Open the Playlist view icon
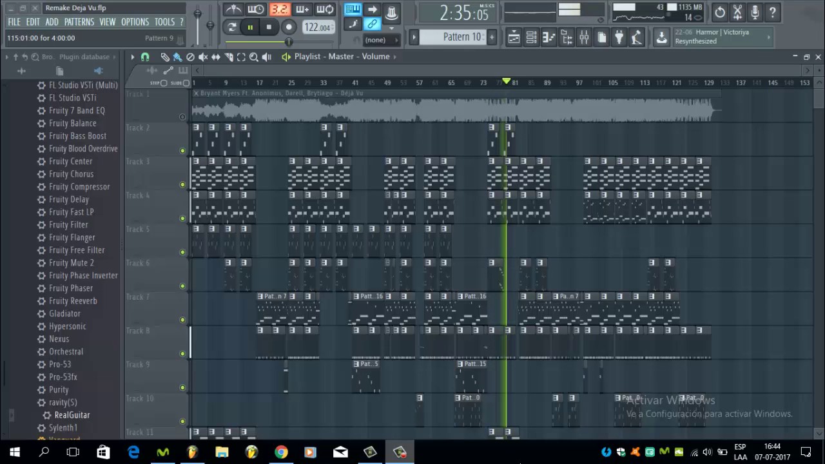 pyautogui.click(x=514, y=37)
